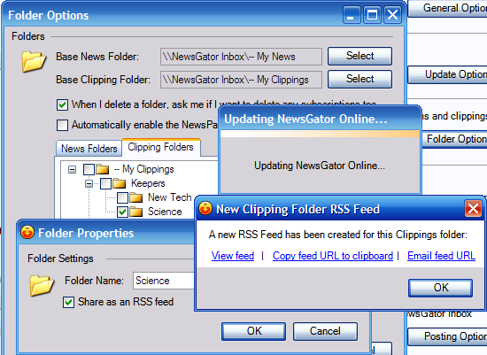487x355 pixels.
Task: Open Folder Options button in background panel
Action: [x=454, y=139]
